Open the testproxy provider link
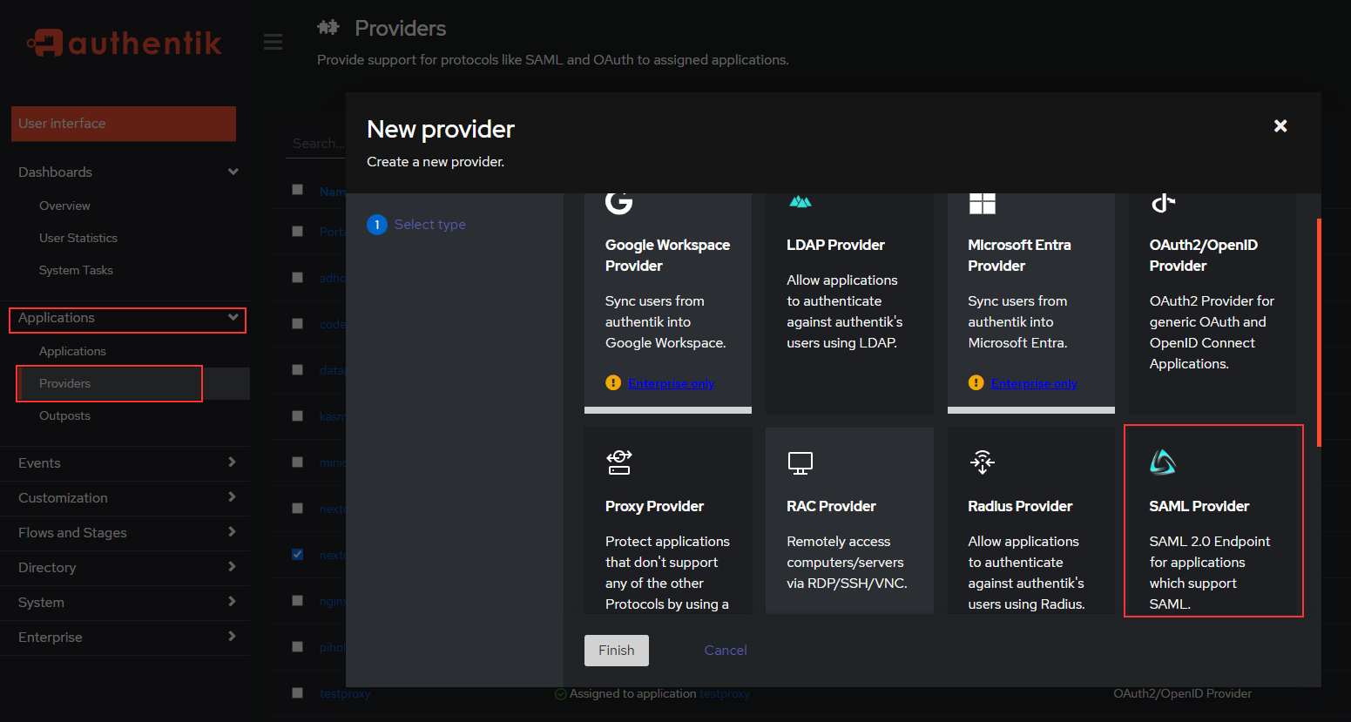The width and height of the screenshot is (1351, 722). point(345,694)
